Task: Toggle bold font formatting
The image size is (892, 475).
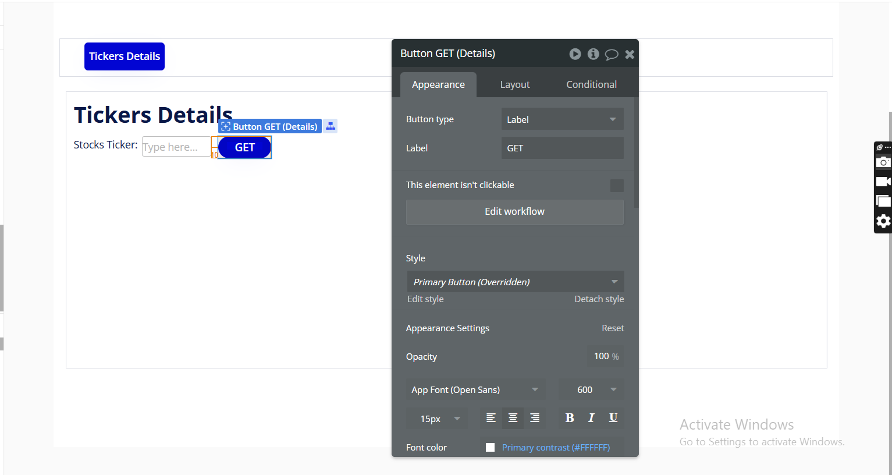Action: pyautogui.click(x=570, y=418)
